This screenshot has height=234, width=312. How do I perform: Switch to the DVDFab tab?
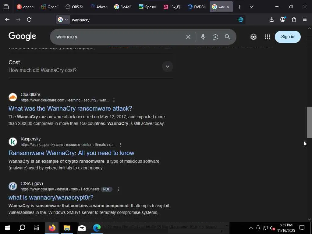click(197, 7)
